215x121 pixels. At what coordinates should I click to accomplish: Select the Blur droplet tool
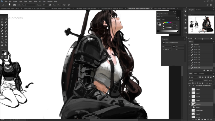(2, 36)
